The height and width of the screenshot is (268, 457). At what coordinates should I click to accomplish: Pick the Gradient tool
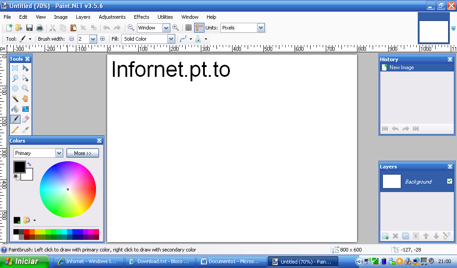click(25, 109)
